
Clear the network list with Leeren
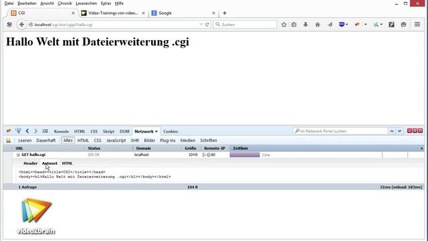(x=25, y=141)
